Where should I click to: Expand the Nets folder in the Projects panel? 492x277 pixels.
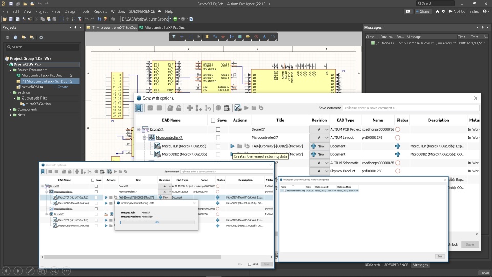[x=11, y=115]
